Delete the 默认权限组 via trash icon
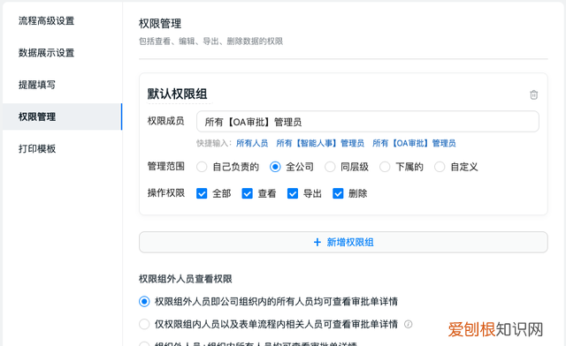This screenshot has width=566, height=346. (533, 94)
